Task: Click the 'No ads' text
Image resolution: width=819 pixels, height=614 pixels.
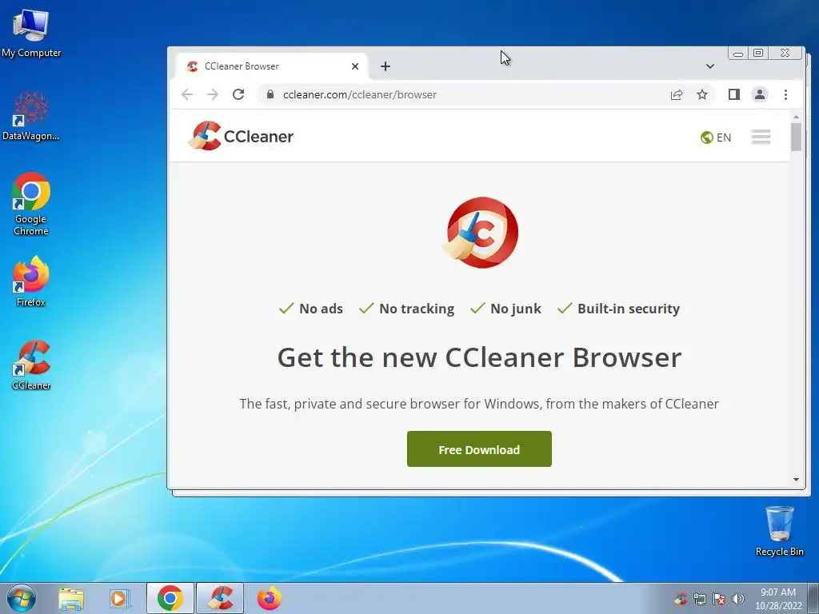Action: pyautogui.click(x=321, y=309)
